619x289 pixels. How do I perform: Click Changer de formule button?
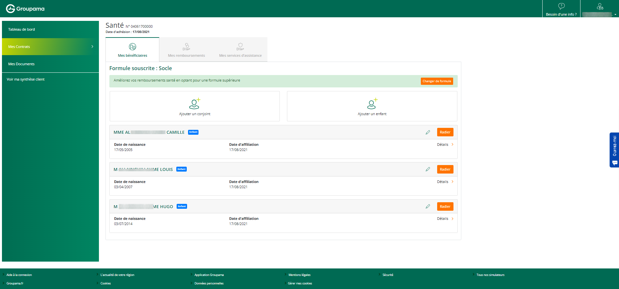pyautogui.click(x=437, y=81)
